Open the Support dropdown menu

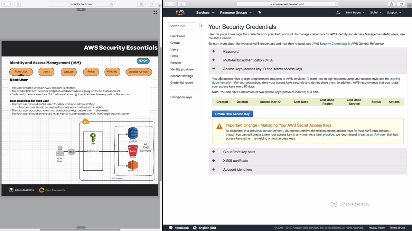tap(394, 13)
